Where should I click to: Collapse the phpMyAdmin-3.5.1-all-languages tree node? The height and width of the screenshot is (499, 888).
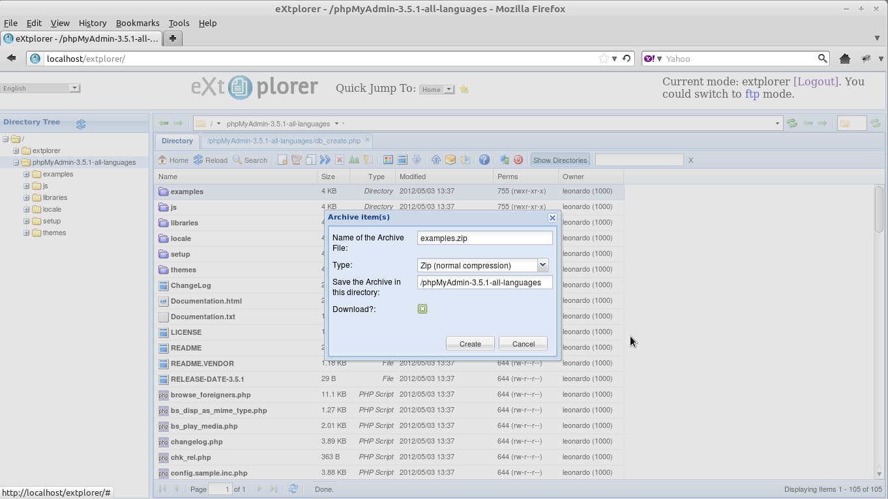(x=16, y=162)
